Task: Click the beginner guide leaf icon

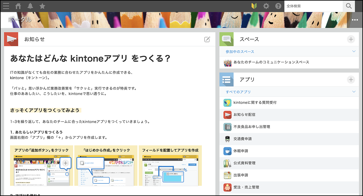Action: 254,6
